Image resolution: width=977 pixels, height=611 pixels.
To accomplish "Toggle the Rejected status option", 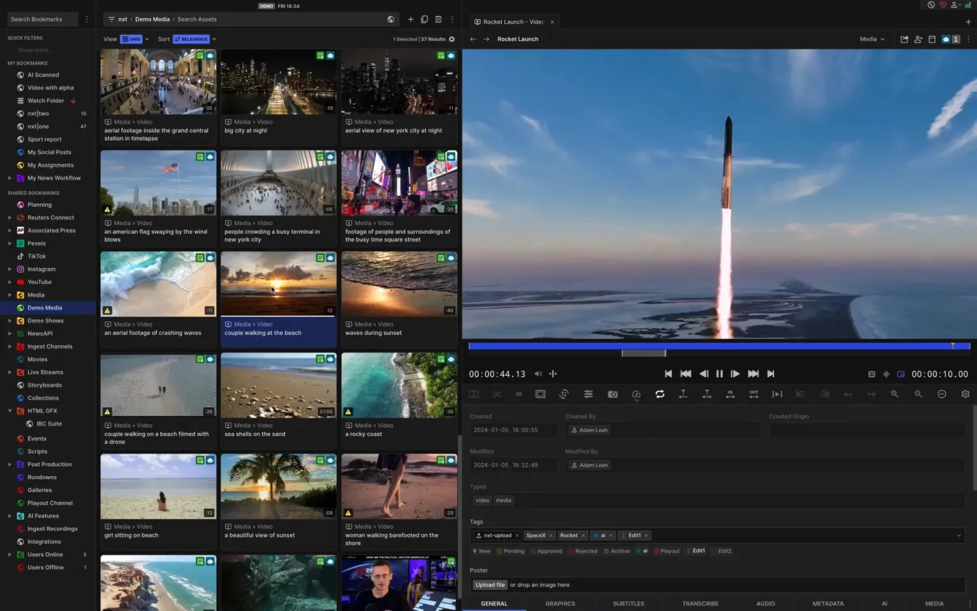I will point(583,551).
